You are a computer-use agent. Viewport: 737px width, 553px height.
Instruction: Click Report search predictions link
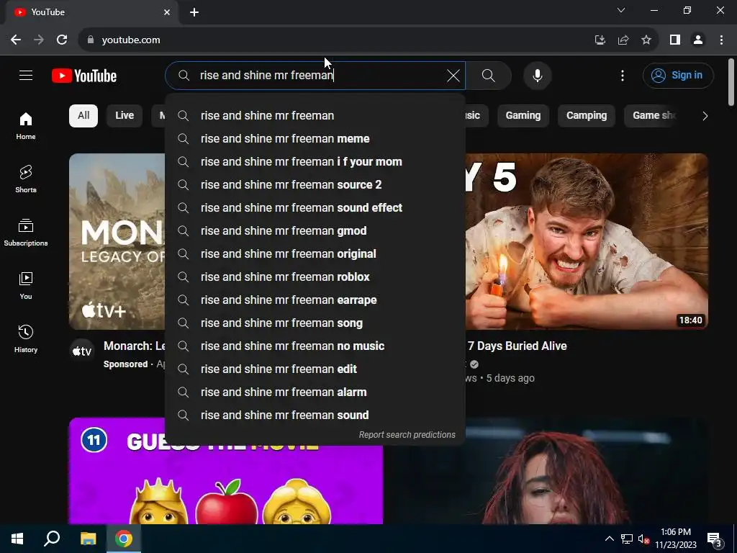pyautogui.click(x=407, y=435)
